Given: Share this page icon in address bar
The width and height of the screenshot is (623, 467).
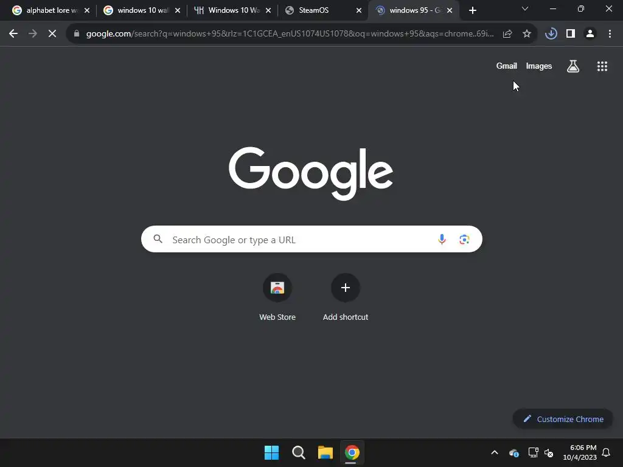Looking at the screenshot, I should 507,34.
